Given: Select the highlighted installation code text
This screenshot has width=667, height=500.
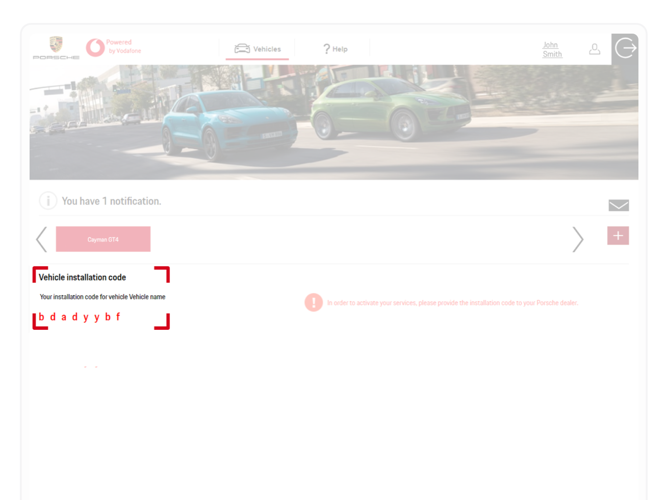Looking at the screenshot, I should pyautogui.click(x=80, y=317).
